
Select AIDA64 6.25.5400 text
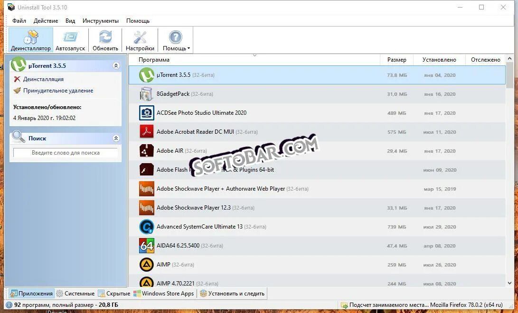tap(178, 246)
